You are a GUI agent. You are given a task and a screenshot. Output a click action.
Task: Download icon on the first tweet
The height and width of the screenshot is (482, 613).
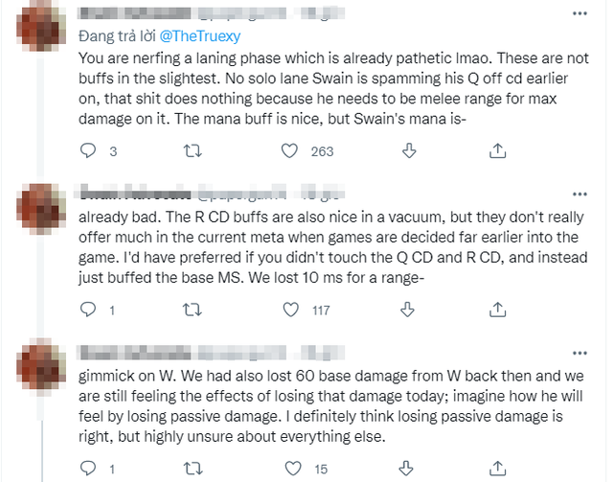pyautogui.click(x=409, y=150)
